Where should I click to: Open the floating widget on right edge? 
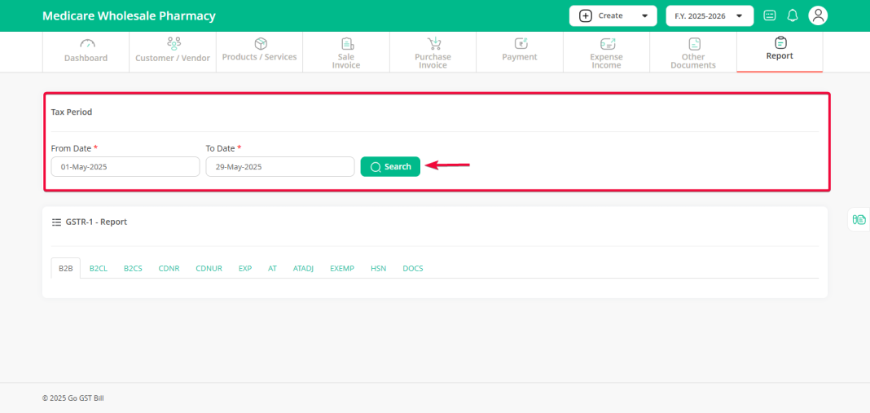859,219
